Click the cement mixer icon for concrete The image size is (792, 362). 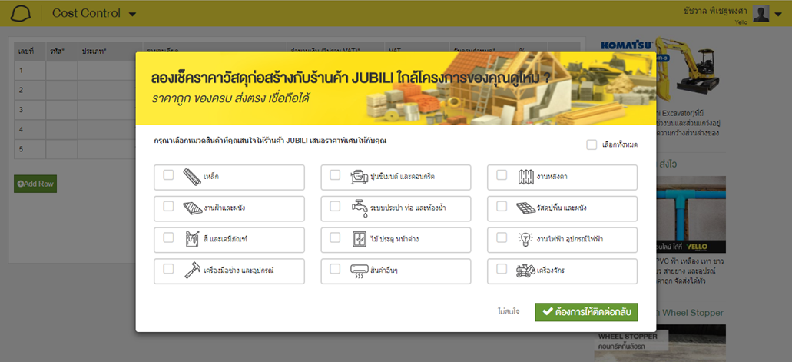tap(360, 177)
